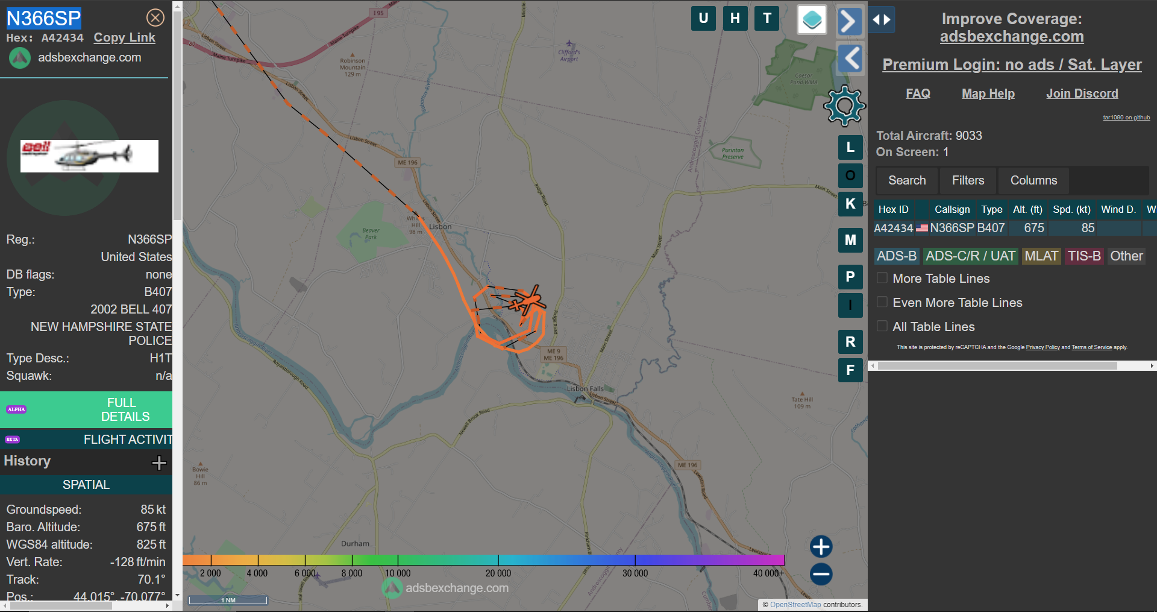This screenshot has height=612, width=1157.
Task: Sort table by Wind D. column
Action: pos(1118,209)
